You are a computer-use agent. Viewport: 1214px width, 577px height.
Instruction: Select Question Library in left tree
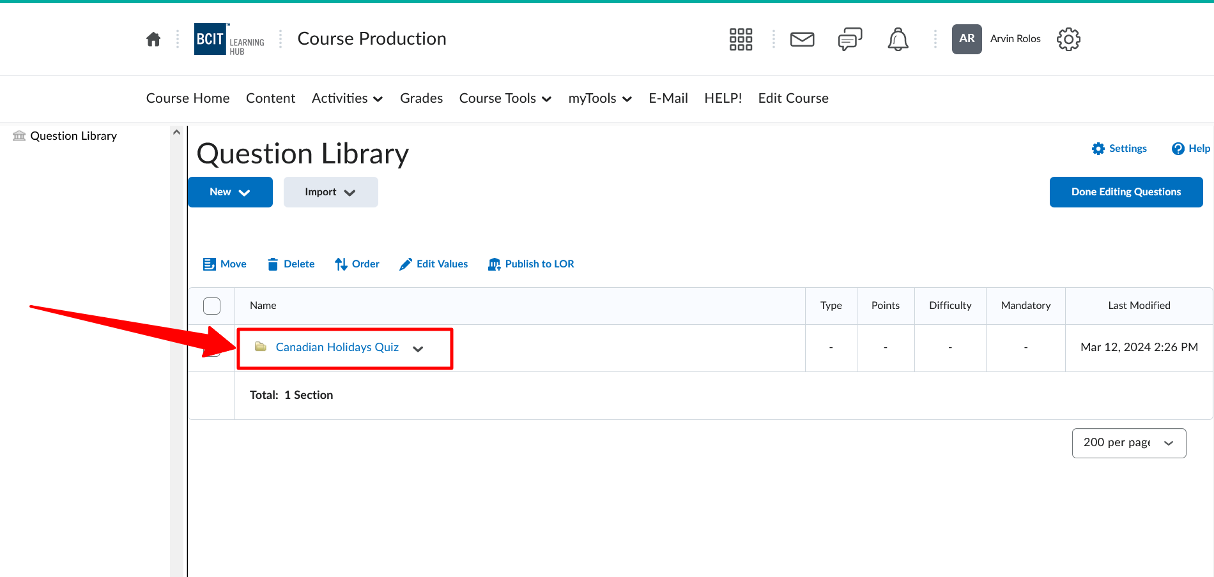73,136
